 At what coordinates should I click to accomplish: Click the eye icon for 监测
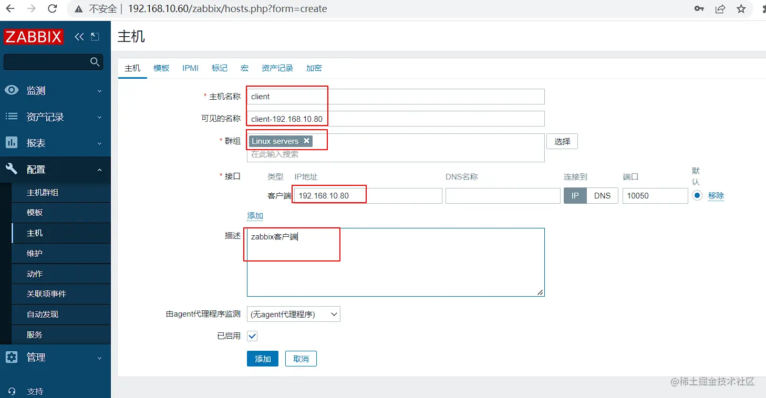tap(12, 90)
